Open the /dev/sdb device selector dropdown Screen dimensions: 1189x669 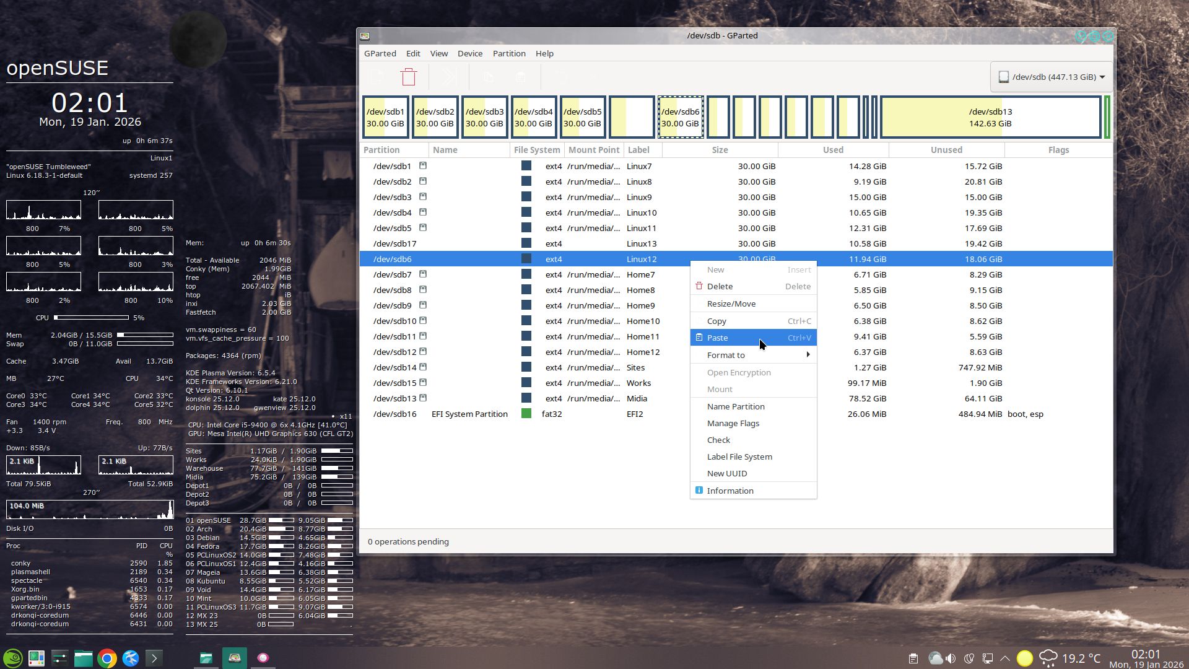(x=1052, y=77)
